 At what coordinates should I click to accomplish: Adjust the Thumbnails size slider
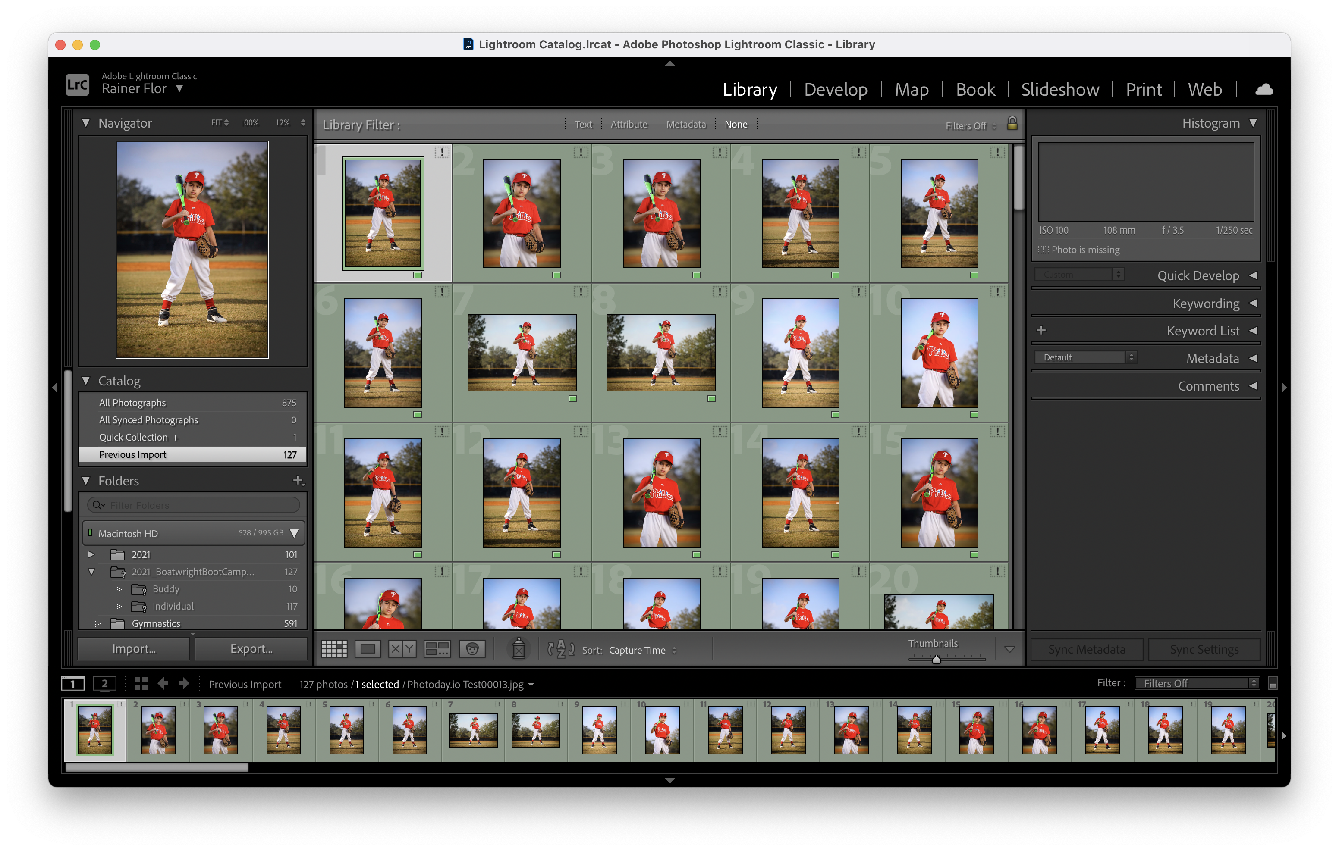pos(937,660)
